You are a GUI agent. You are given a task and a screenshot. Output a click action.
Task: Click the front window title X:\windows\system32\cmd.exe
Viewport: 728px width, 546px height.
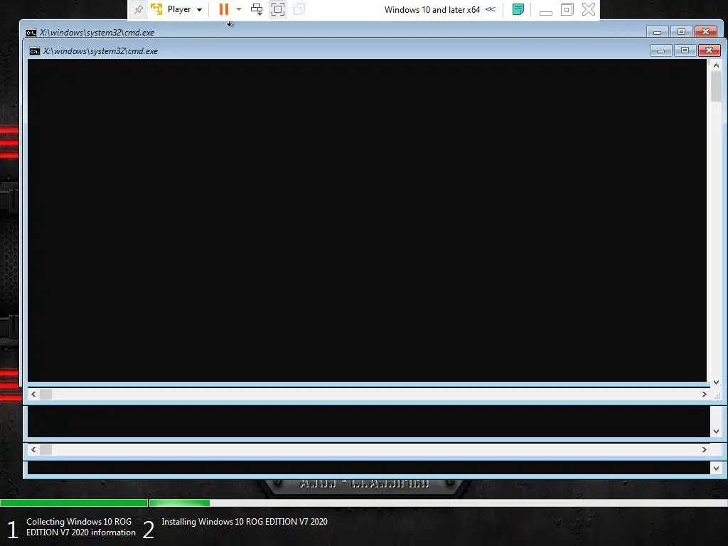(100, 51)
